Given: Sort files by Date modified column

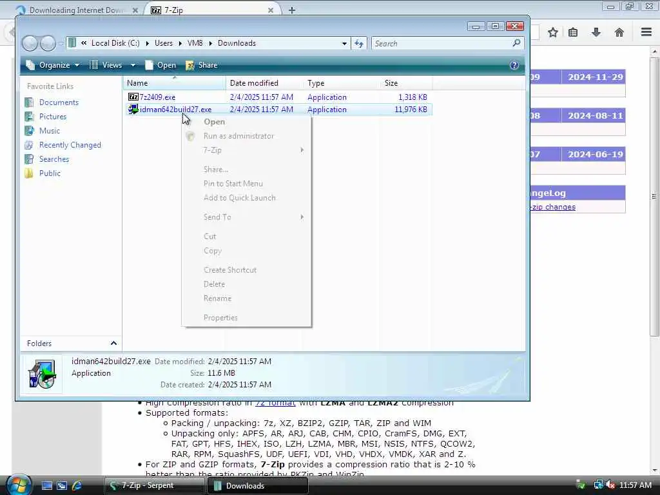Looking at the screenshot, I should (264, 83).
